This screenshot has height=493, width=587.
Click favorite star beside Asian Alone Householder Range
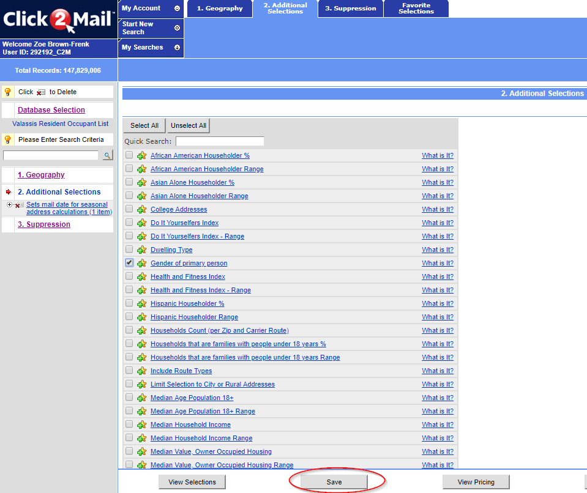coord(141,196)
